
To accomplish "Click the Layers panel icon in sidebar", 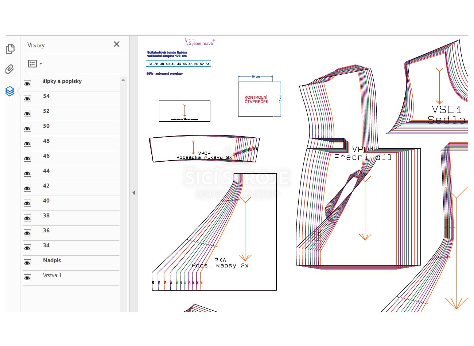I will (x=10, y=91).
